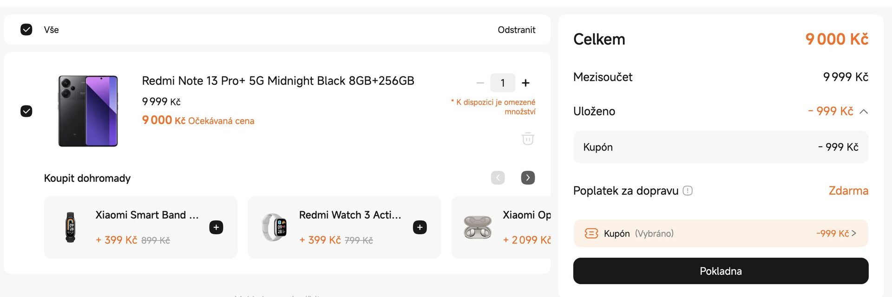Click the left carousel arrow

click(498, 177)
